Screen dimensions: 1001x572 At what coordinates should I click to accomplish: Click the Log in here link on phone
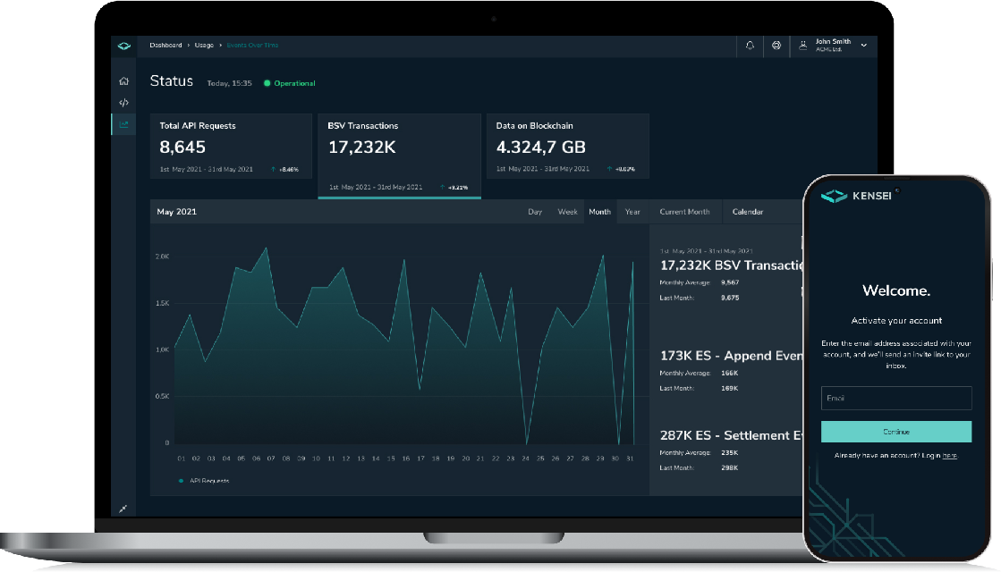(950, 455)
